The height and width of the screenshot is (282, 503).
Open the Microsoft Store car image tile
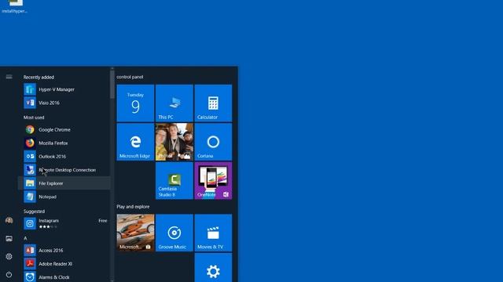[135, 233]
